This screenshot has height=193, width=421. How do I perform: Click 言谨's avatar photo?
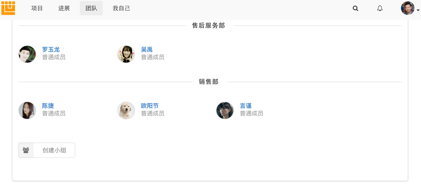tap(225, 110)
